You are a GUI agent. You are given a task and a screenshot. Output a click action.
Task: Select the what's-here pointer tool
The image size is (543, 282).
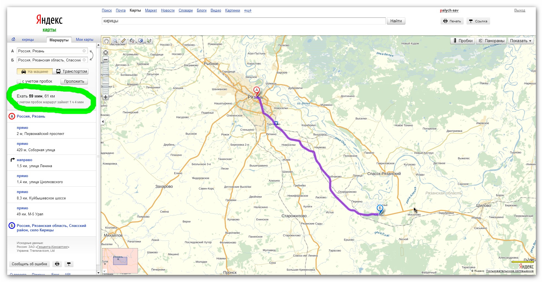pos(149,41)
